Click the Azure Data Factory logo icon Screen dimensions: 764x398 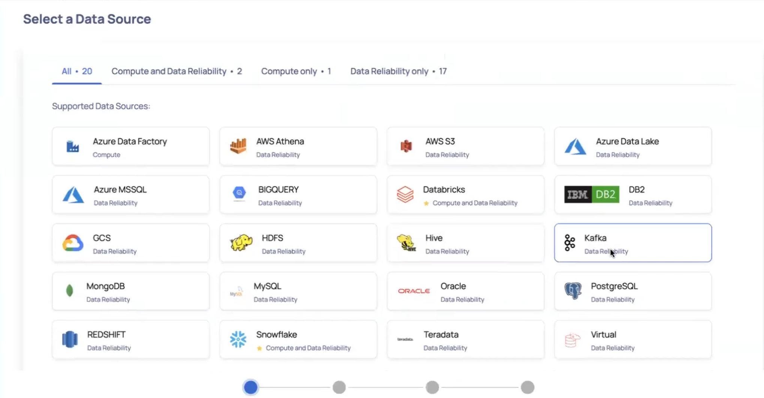(x=73, y=147)
